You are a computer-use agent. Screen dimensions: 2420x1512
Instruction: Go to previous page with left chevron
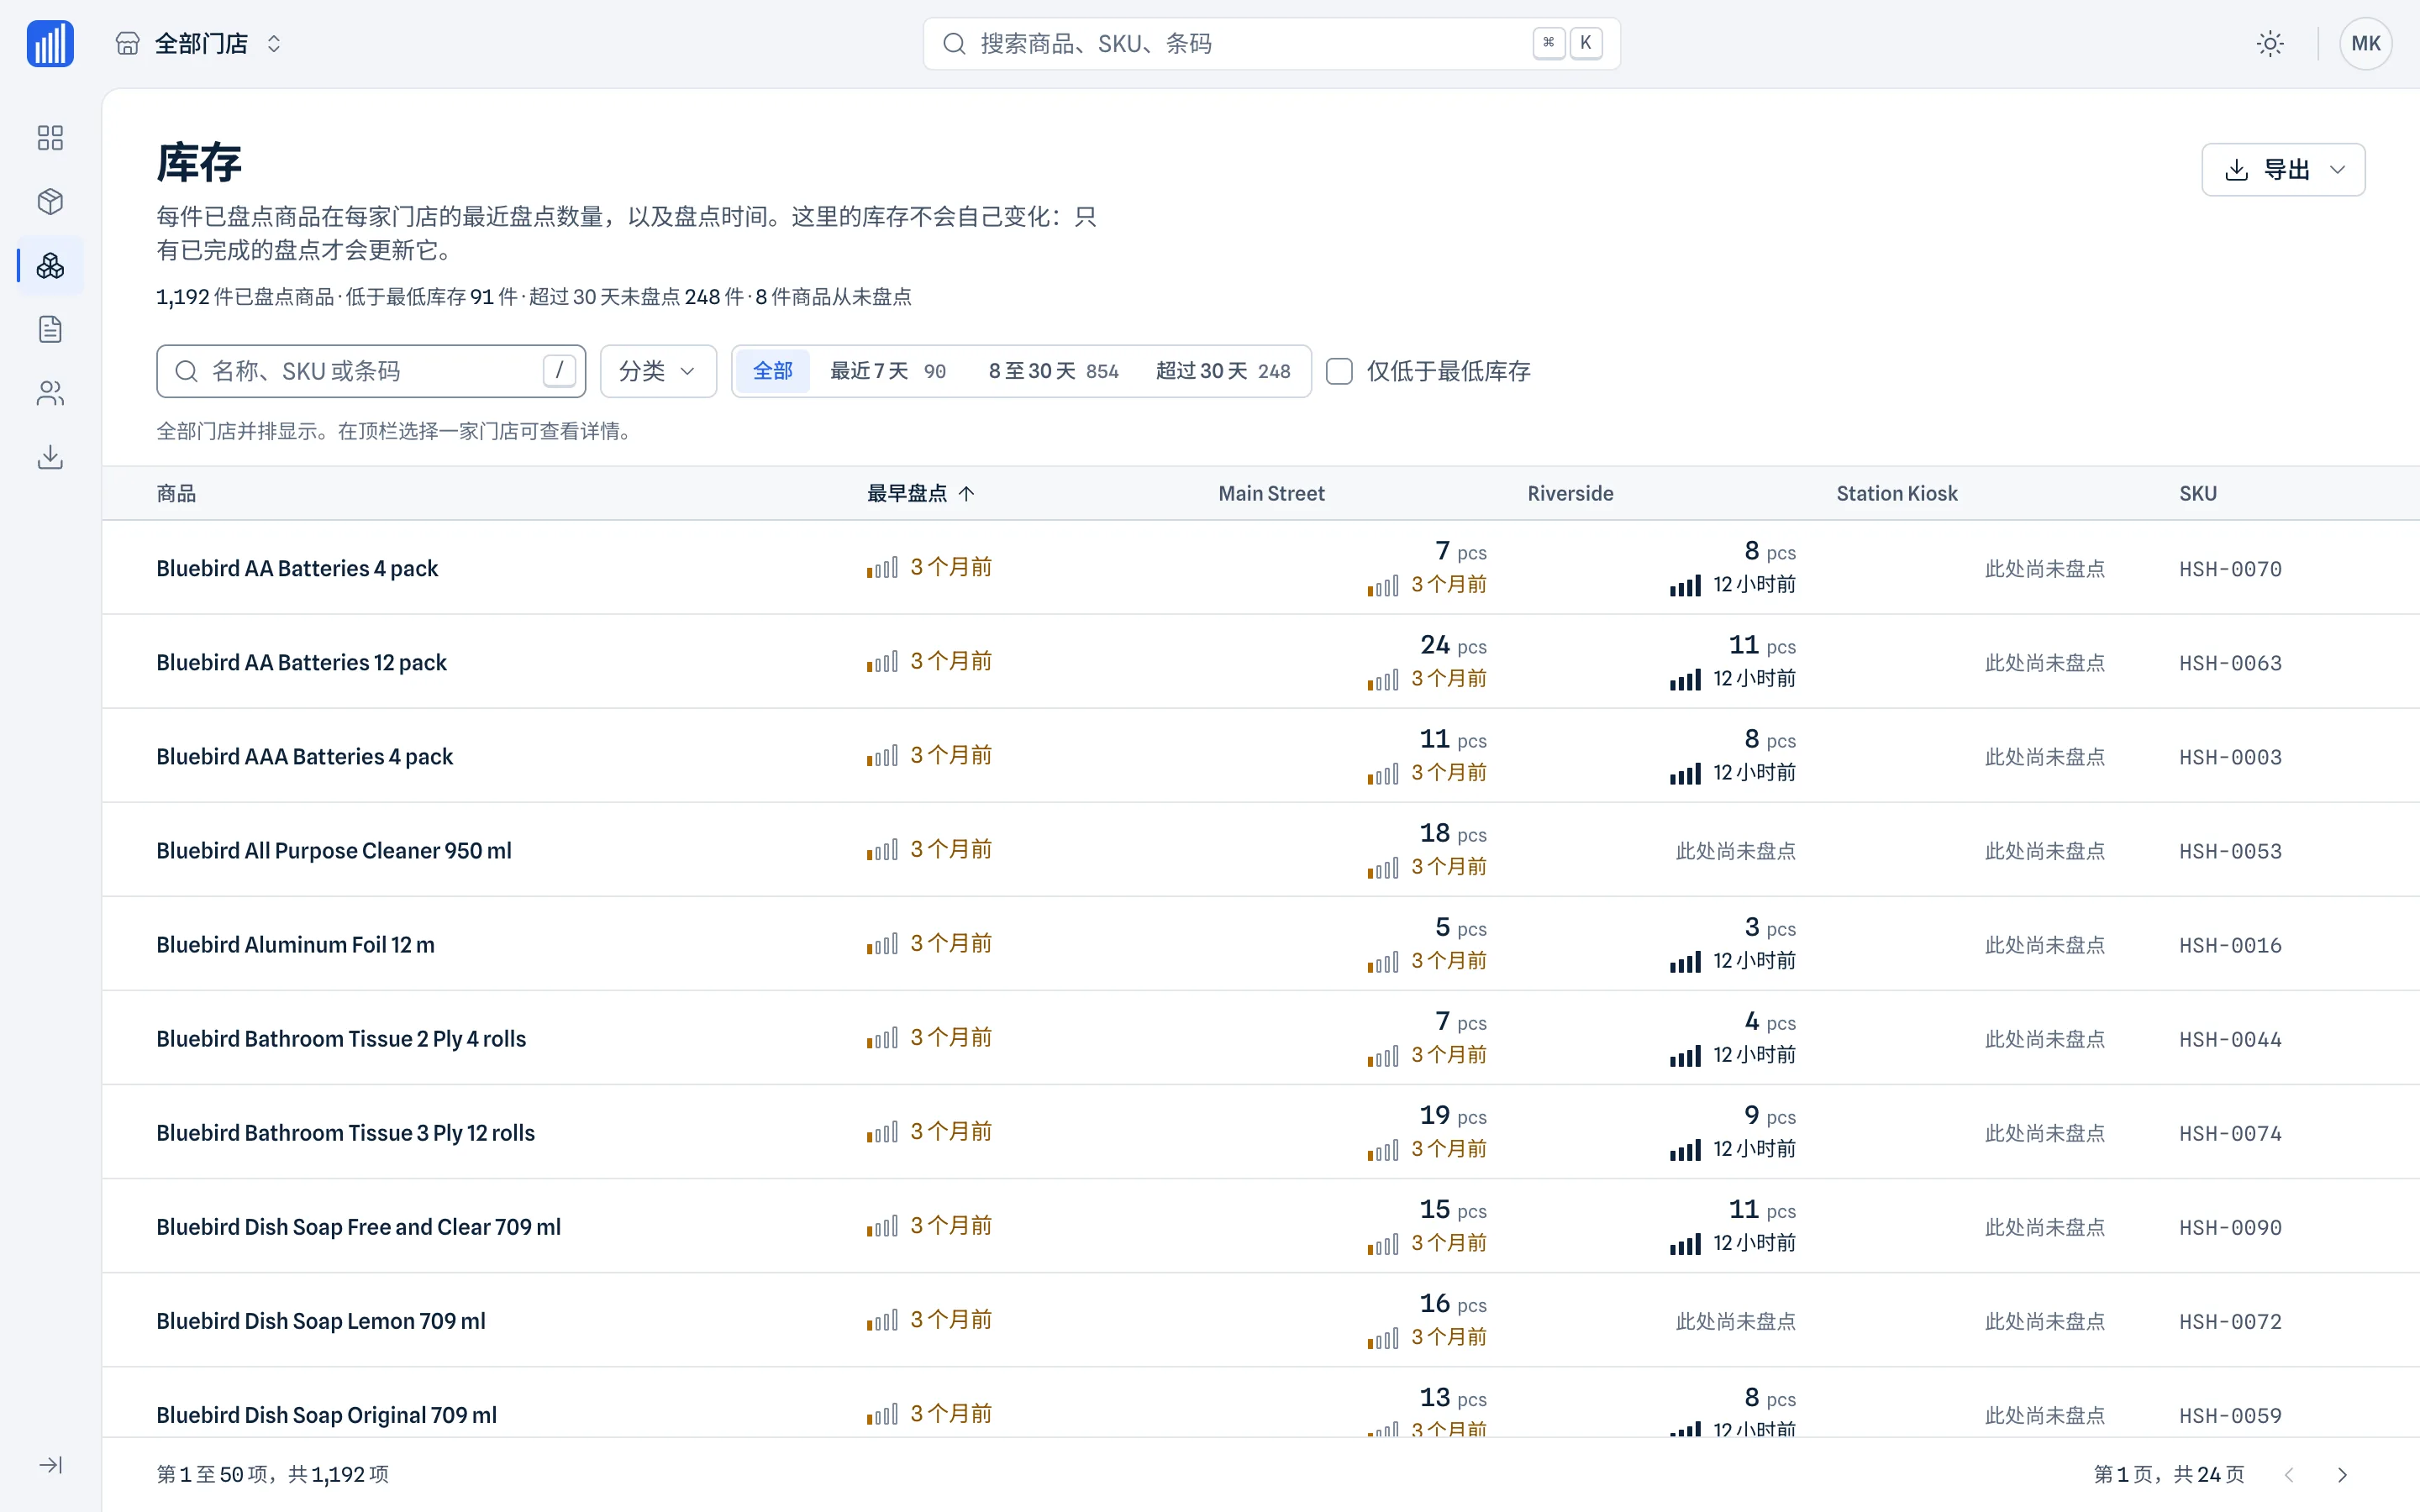pos(2288,1475)
